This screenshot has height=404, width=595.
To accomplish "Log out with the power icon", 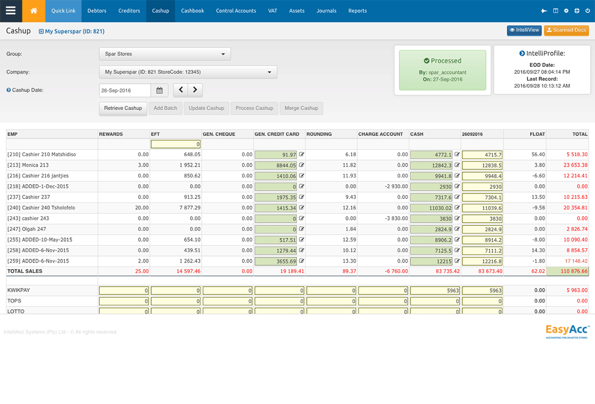I will 587,10.
